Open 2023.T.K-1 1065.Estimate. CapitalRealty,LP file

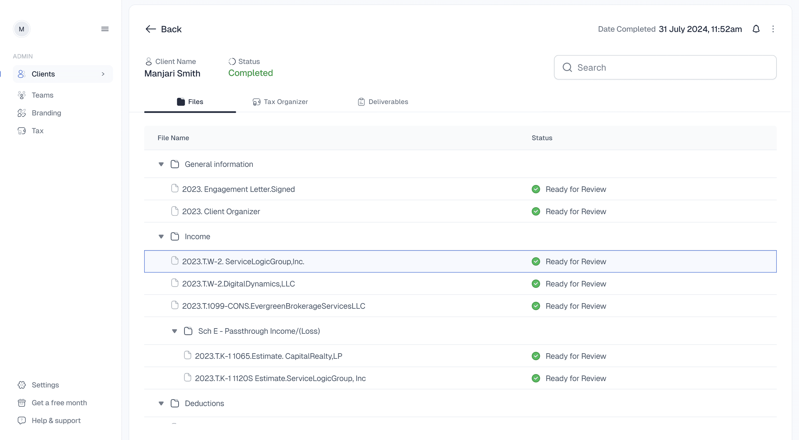click(268, 356)
